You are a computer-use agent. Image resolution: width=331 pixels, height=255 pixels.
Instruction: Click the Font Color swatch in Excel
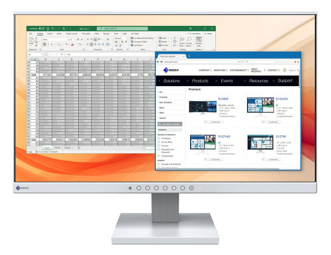tap(72, 45)
